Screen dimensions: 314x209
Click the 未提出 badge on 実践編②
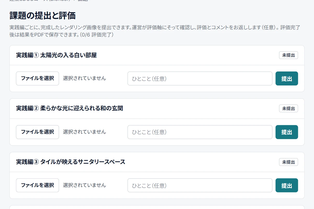288,109
